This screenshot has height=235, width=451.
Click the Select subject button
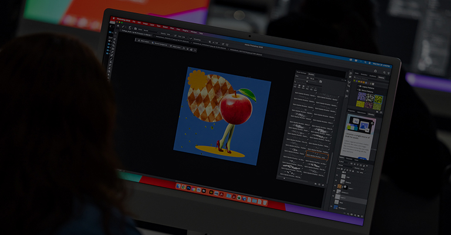(144, 41)
